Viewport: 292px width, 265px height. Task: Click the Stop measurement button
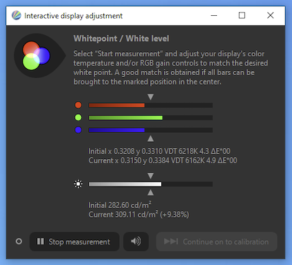74,242
